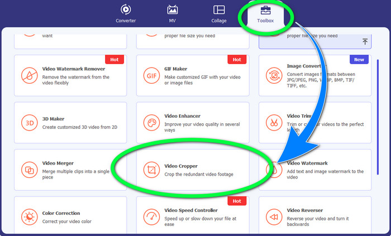Viewport: 391px width, 236px height.
Task: Select the Video Reverser rewind icon
Action: [274, 216]
